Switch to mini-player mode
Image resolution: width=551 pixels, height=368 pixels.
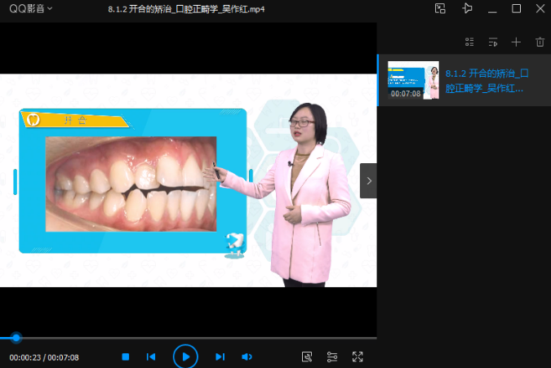[440, 8]
